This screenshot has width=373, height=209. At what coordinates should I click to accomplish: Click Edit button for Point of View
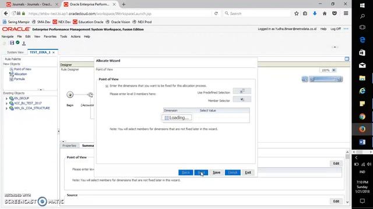point(336,164)
